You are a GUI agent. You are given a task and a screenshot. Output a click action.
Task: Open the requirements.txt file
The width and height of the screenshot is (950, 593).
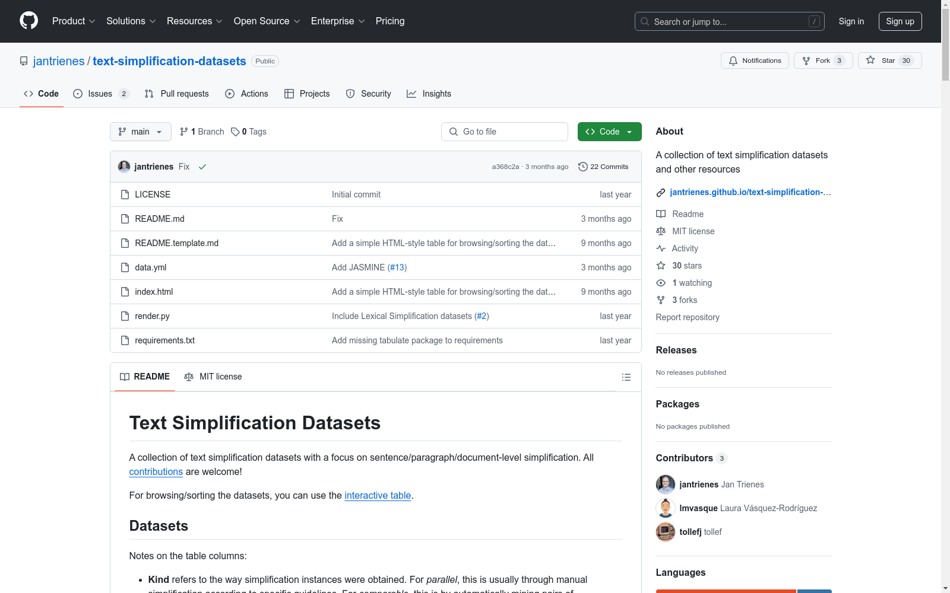click(164, 340)
